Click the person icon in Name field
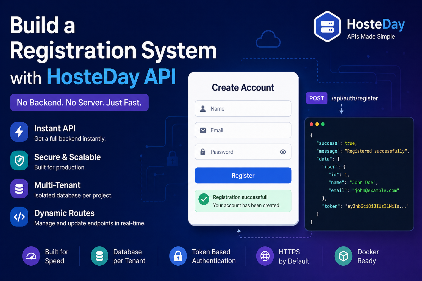Viewport: 422px width, 281px height. pyautogui.click(x=203, y=109)
